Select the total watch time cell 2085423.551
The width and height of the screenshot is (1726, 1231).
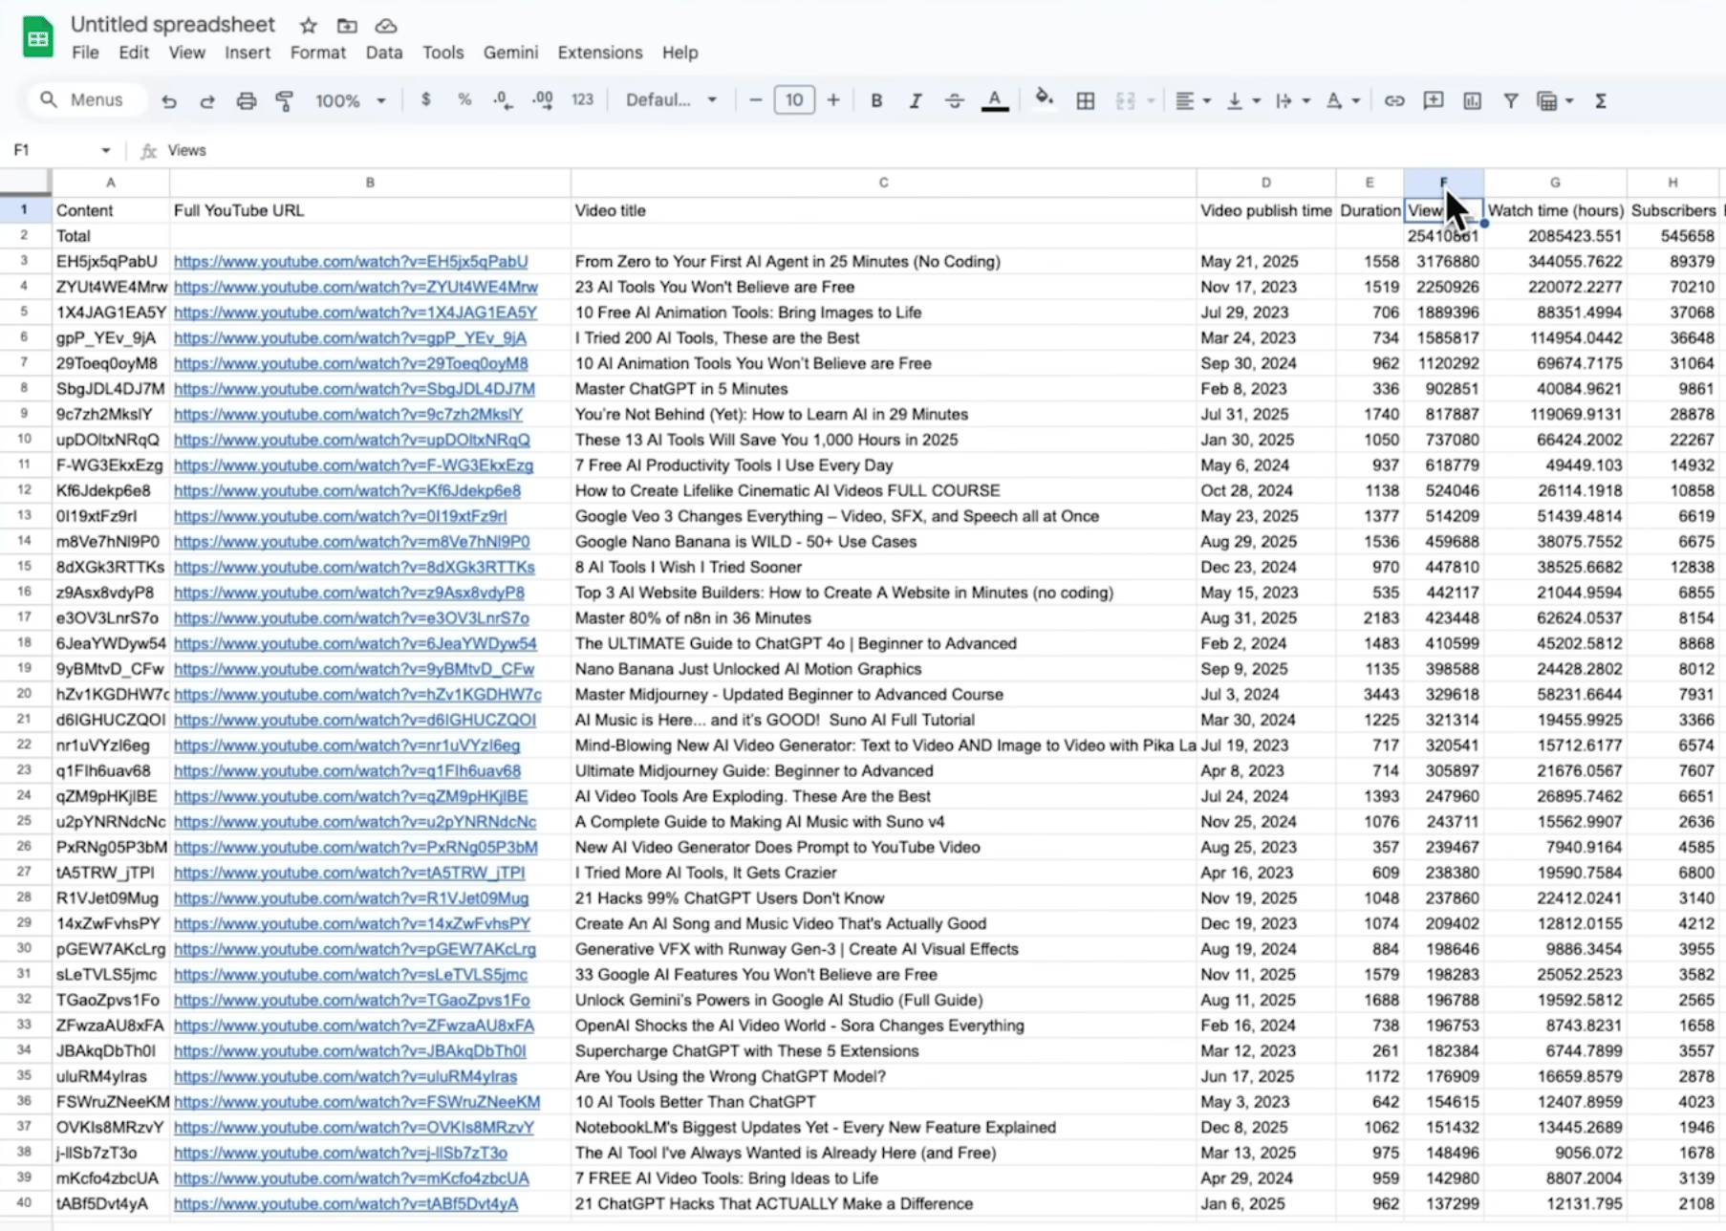pos(1555,236)
